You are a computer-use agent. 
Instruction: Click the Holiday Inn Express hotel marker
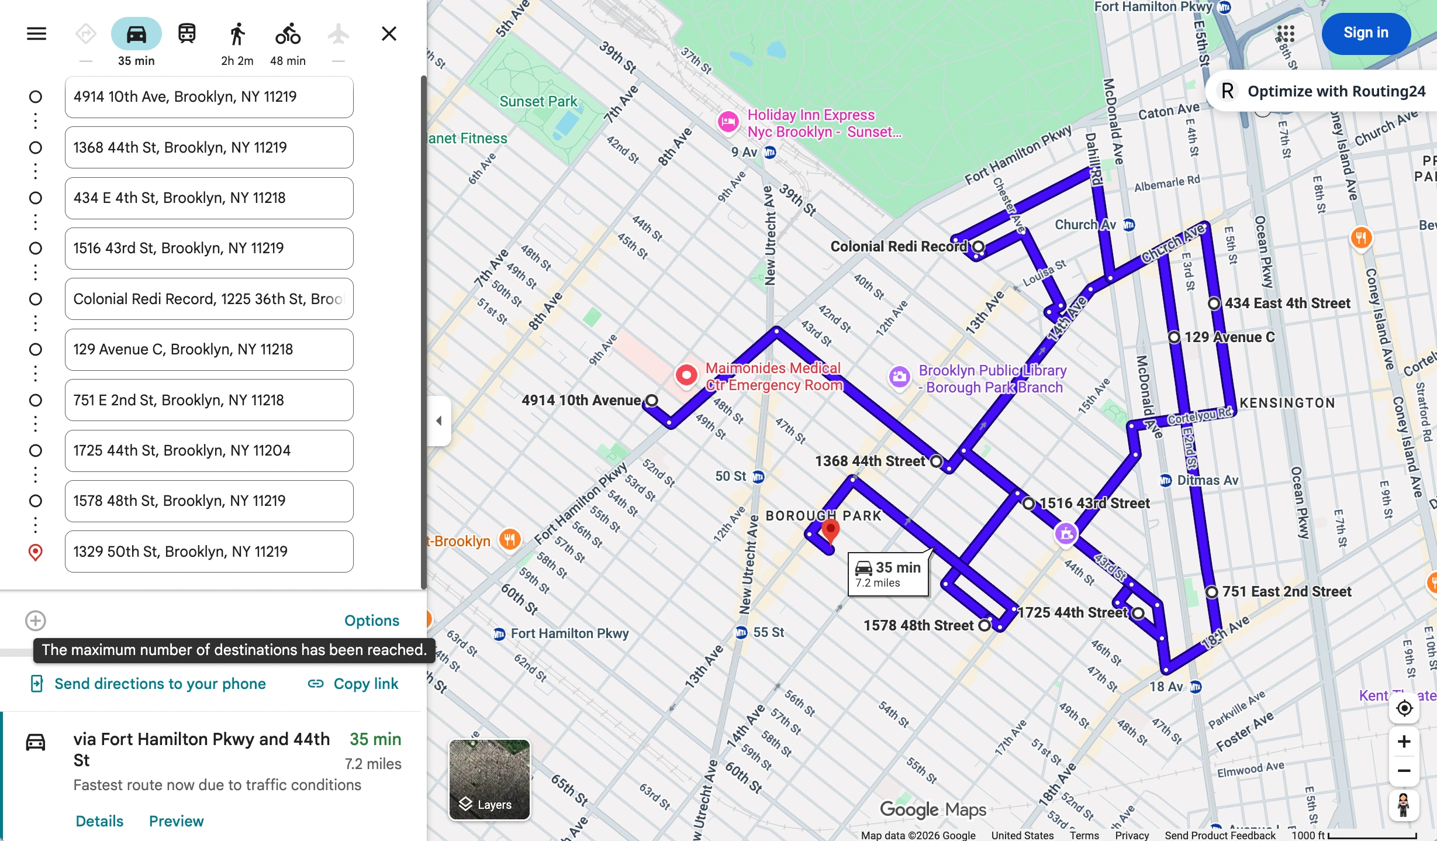[x=728, y=122]
